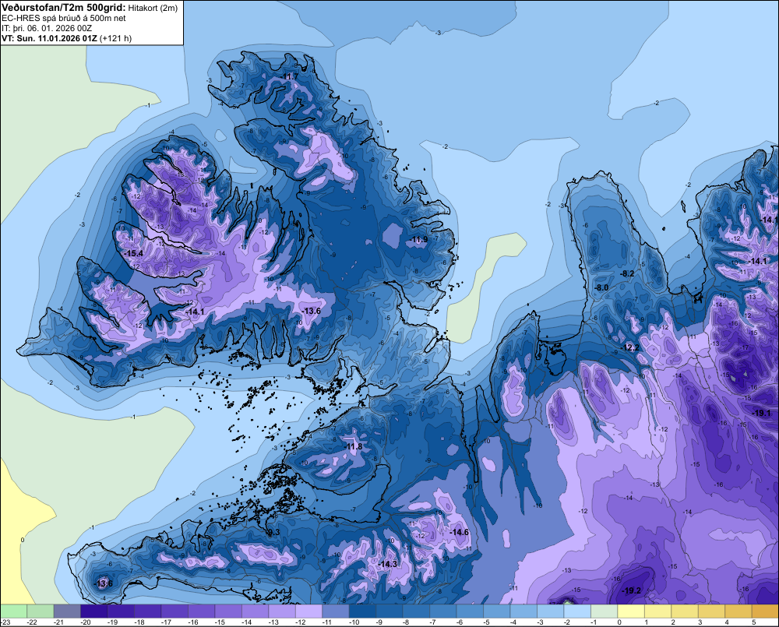Click the -15 label on the color scale
Viewport: 779px width, 627px height.
pyautogui.click(x=219, y=622)
